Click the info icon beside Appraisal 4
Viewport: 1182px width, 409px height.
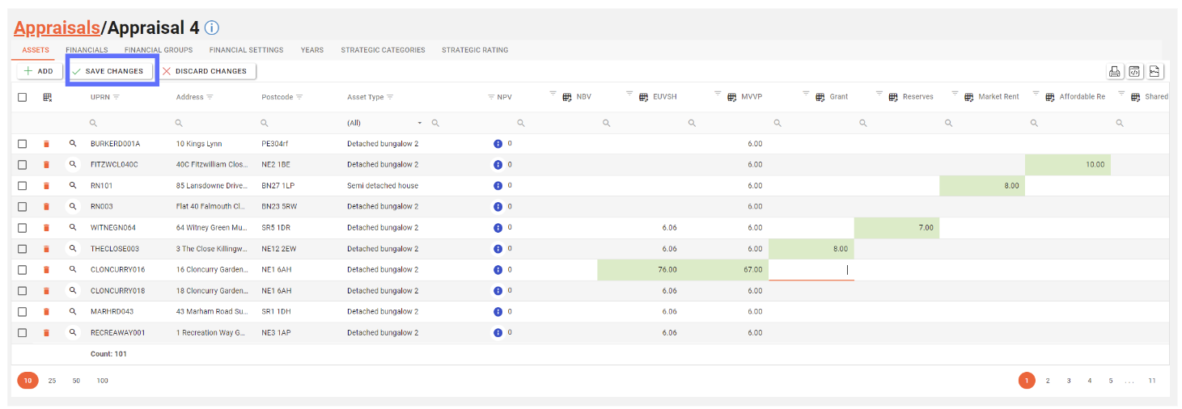211,28
